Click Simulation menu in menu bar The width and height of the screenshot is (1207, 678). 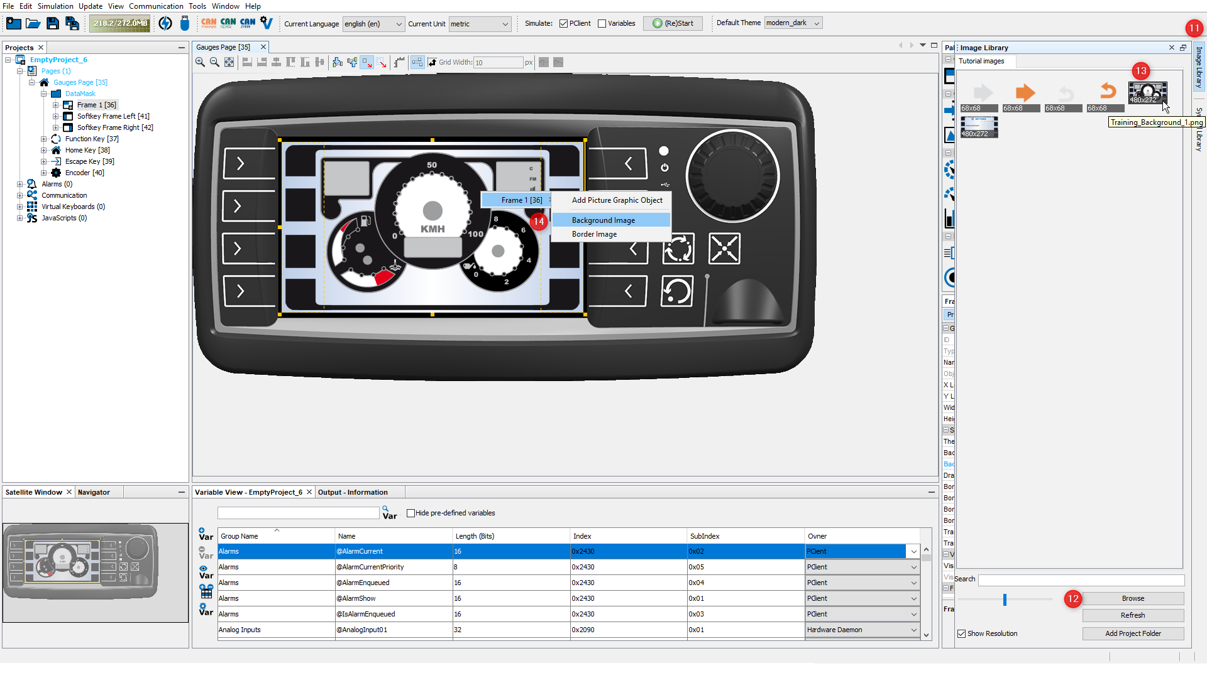click(x=55, y=6)
